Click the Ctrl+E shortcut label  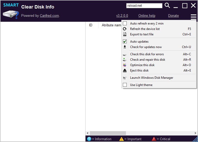(x=187, y=34)
